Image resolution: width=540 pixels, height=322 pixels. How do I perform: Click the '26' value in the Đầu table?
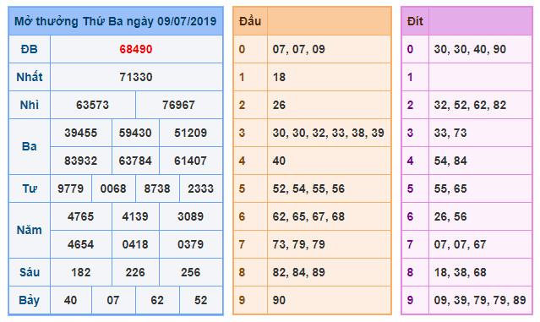tap(279, 105)
